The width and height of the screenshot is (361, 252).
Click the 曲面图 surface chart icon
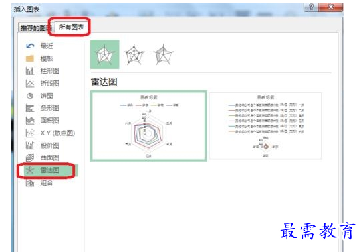[x=30, y=158]
